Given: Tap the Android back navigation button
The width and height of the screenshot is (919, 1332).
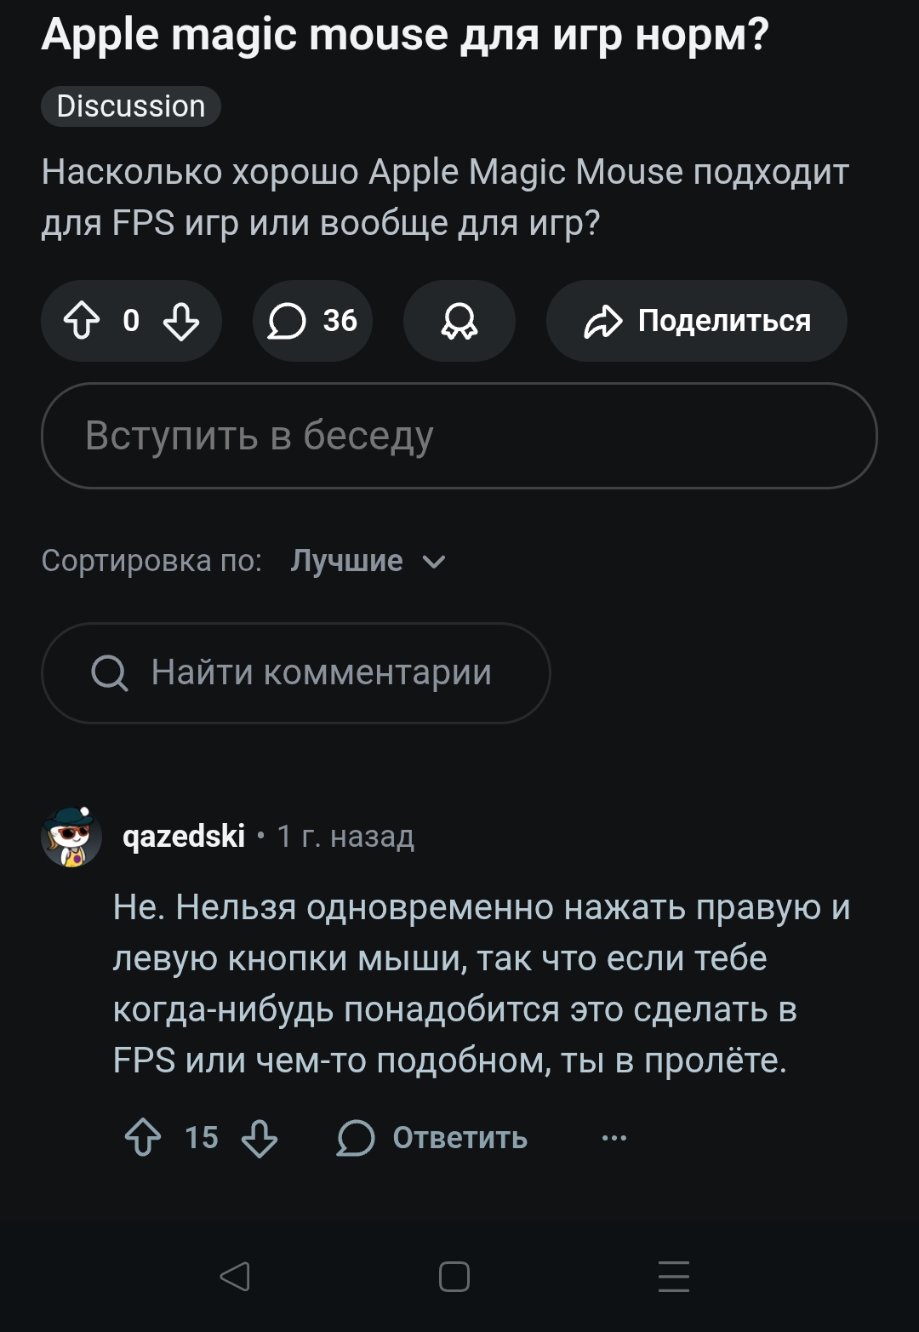Looking at the screenshot, I should tap(235, 1277).
